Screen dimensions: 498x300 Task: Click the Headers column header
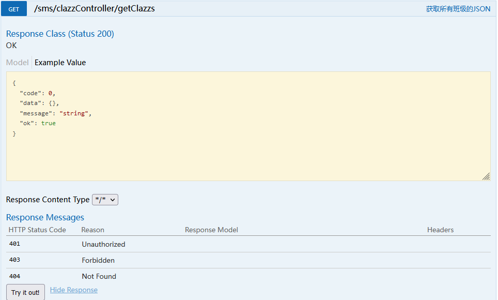pyautogui.click(x=440, y=230)
